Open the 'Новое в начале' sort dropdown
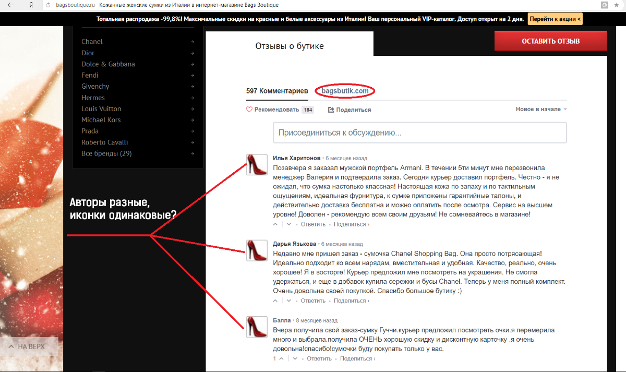Image resolution: width=626 pixels, height=372 pixels. [x=541, y=109]
